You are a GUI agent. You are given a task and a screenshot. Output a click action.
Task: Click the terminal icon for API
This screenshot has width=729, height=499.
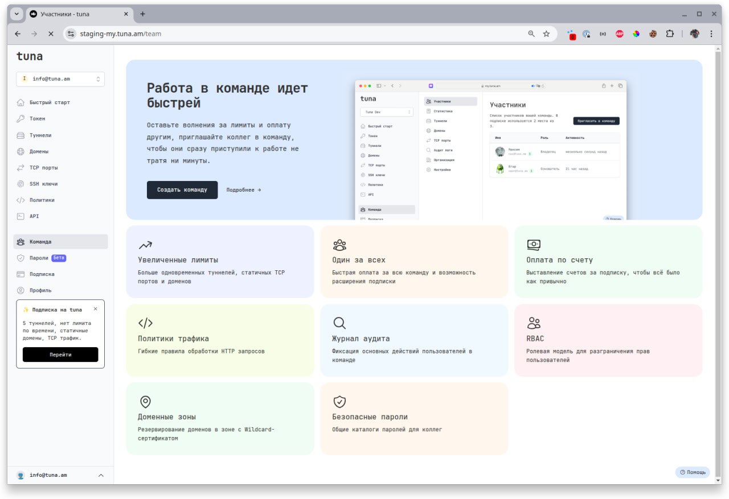click(21, 216)
